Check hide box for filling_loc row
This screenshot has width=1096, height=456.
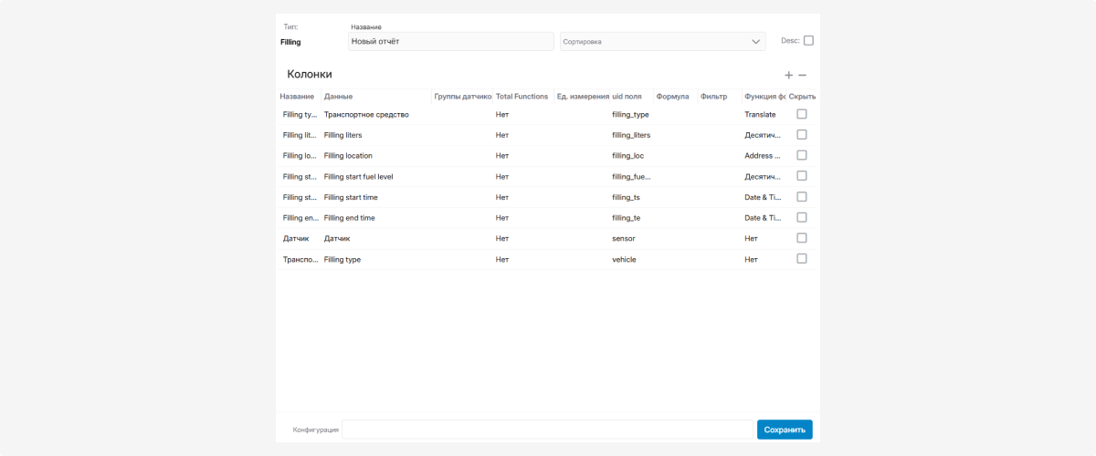click(802, 155)
